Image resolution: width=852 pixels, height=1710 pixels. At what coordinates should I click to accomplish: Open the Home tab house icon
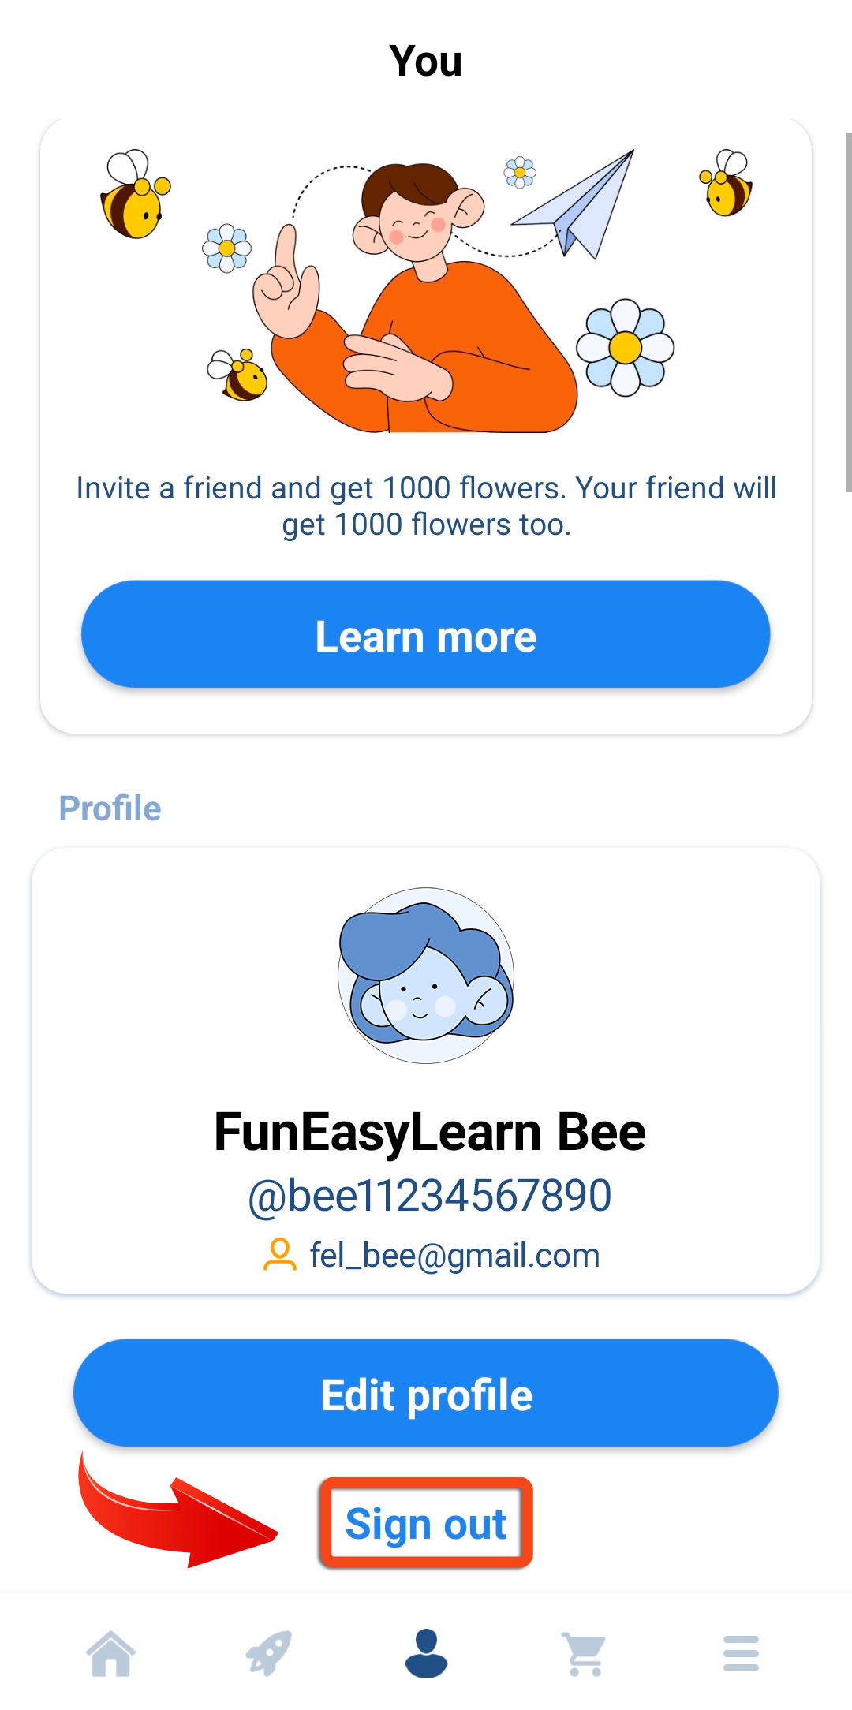pos(110,1653)
